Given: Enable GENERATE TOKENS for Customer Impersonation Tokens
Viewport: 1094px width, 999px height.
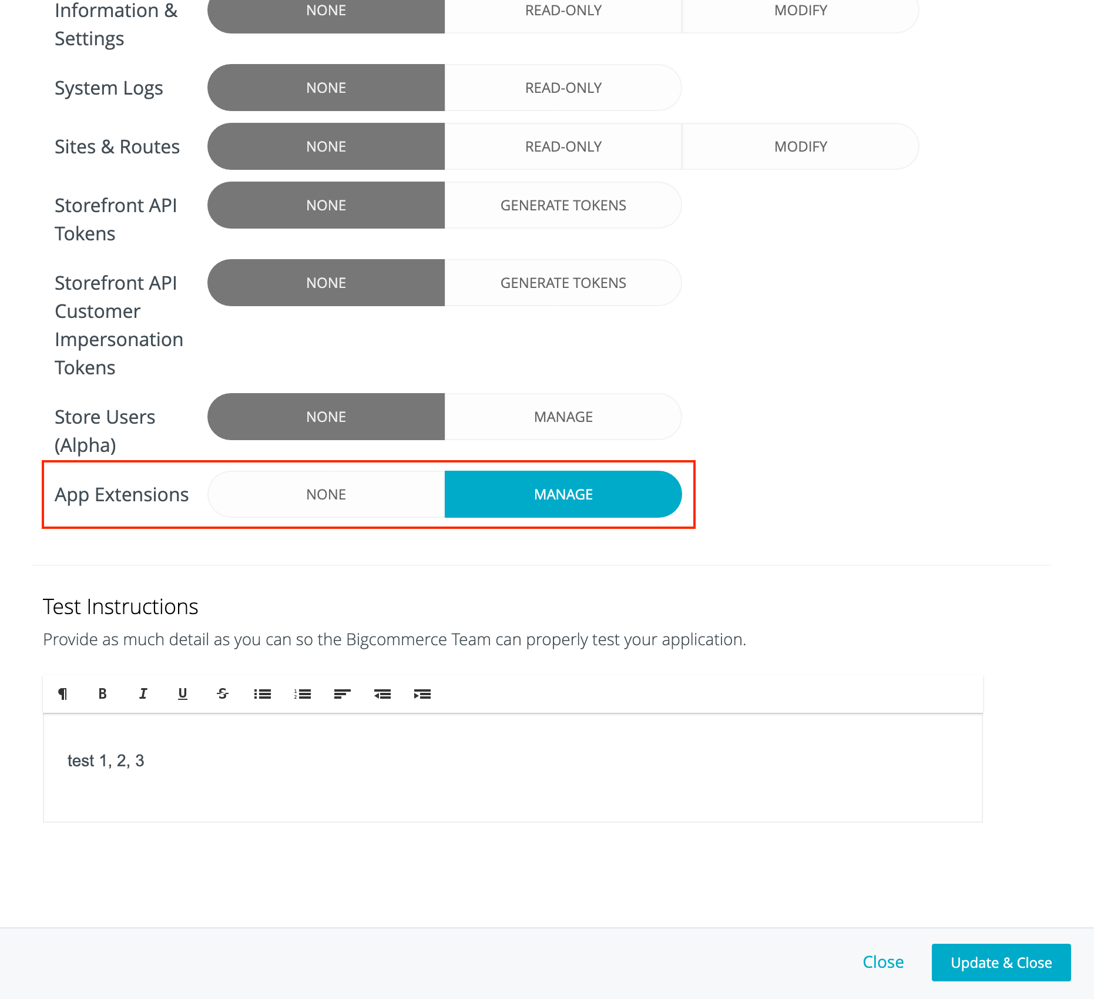Looking at the screenshot, I should (x=562, y=283).
